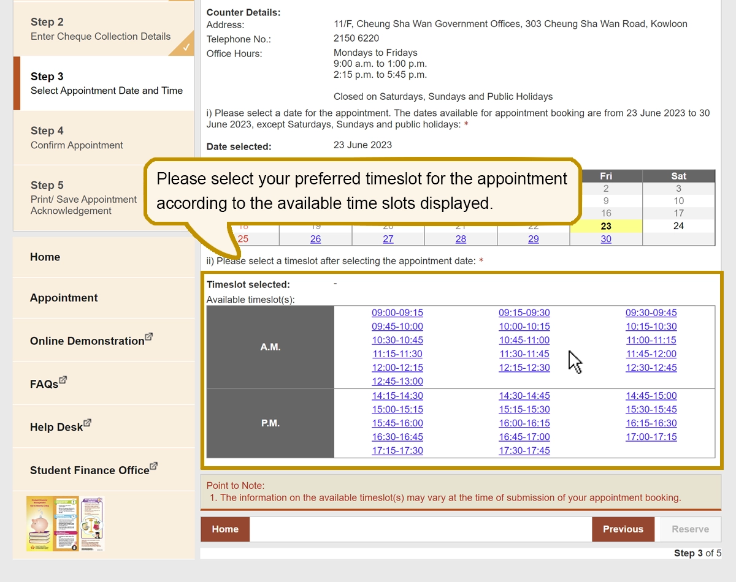Choose the 11:45-12:00 timeslot
Viewport: 736px width, 582px height.
coord(651,353)
